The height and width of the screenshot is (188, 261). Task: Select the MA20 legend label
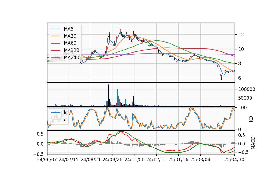70,36
